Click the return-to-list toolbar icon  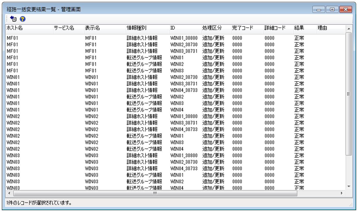[x=13, y=19]
